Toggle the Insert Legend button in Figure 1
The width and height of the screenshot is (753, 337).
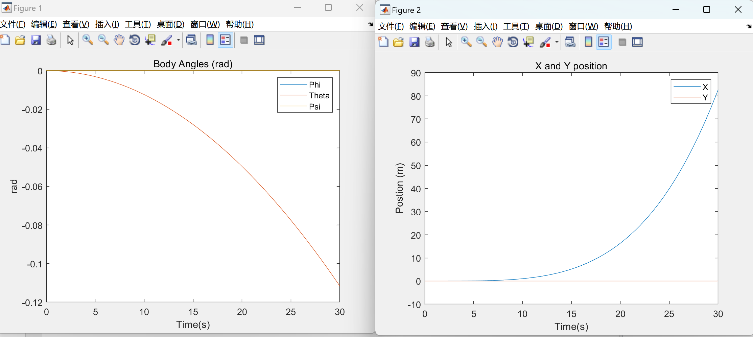tap(225, 40)
